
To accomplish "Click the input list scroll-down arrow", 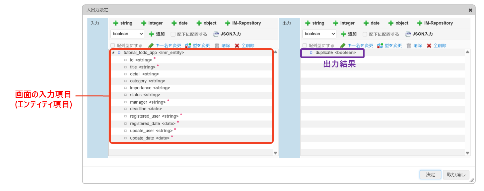I will [x=275, y=153].
